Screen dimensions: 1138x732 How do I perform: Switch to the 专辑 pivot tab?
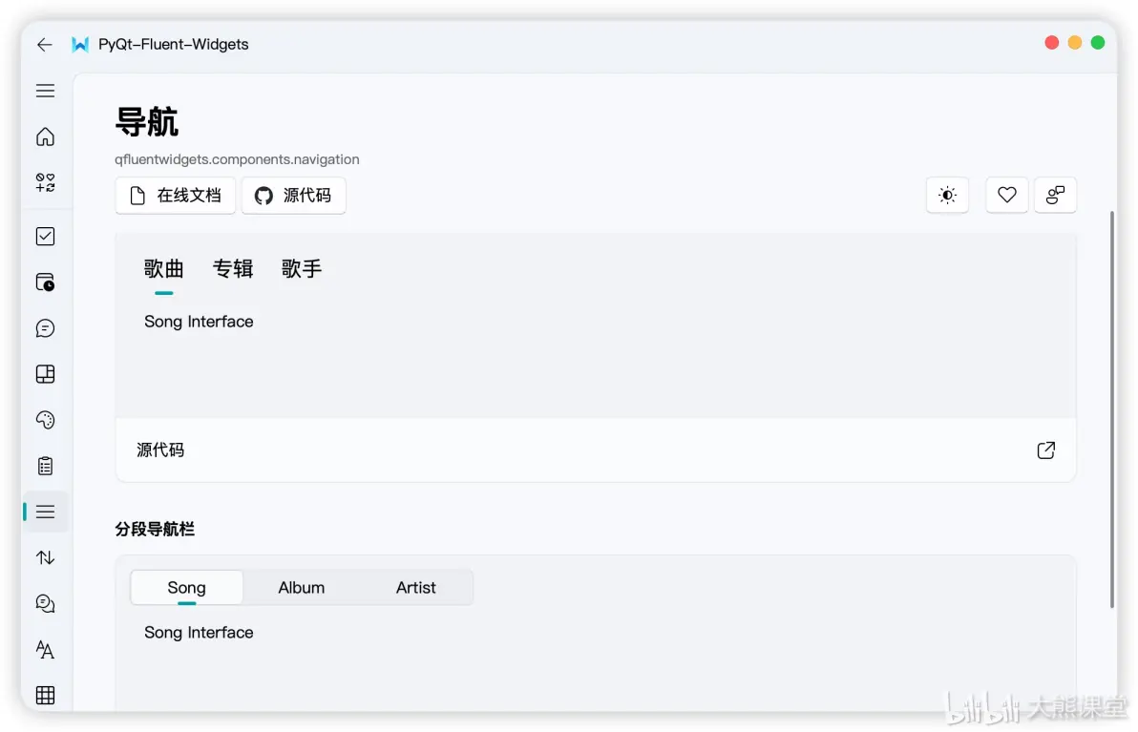[x=233, y=269]
